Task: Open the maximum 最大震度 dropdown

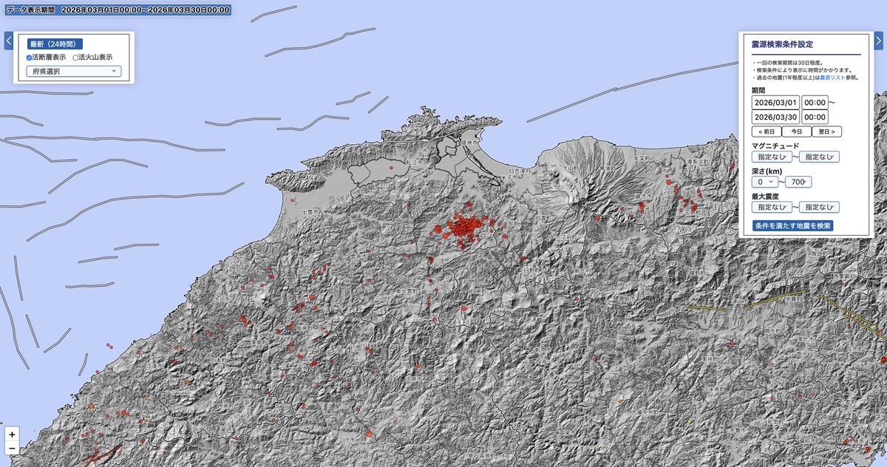Action: (818, 208)
